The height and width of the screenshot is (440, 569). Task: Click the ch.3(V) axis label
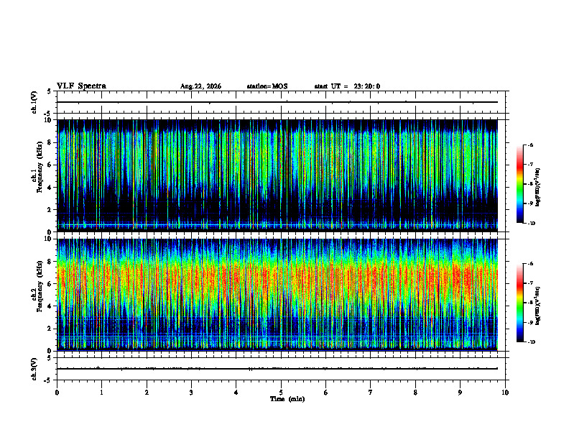(34, 369)
